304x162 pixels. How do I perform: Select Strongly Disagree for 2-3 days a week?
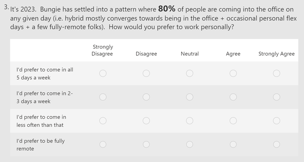(103, 97)
